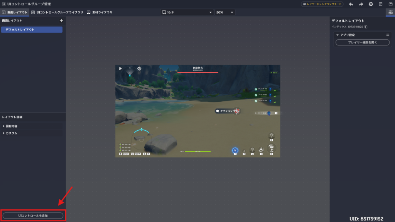Select the character name entry with key 1
395x222 pixels.
(266, 113)
